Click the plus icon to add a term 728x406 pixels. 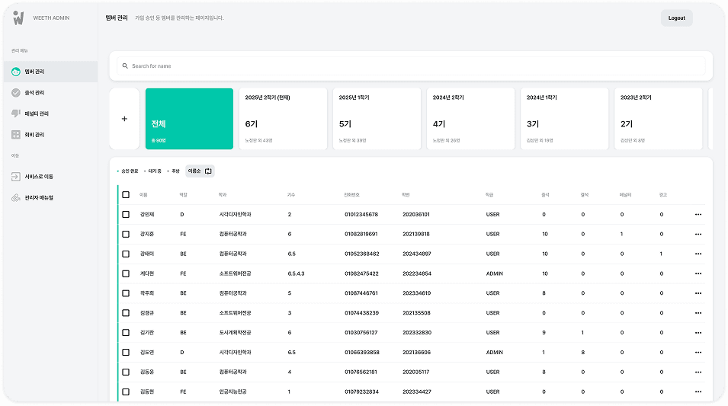pyautogui.click(x=124, y=119)
